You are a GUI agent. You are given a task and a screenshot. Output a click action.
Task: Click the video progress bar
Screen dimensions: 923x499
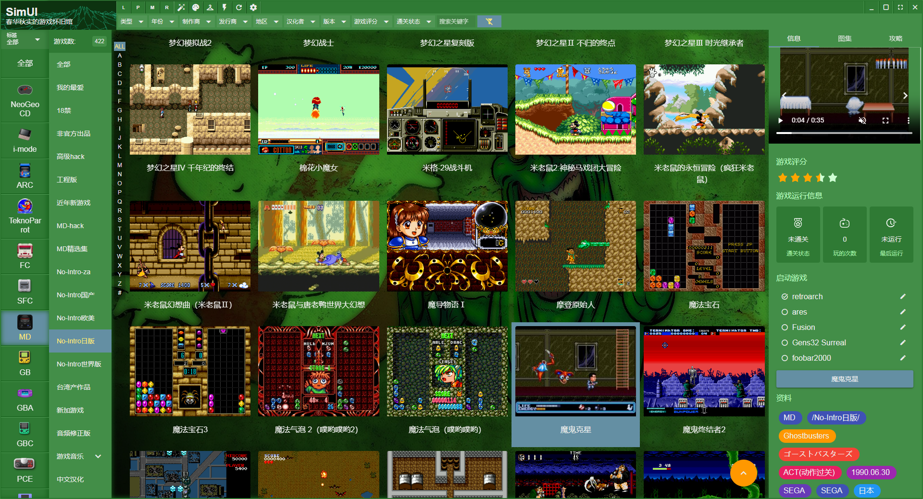pyautogui.click(x=845, y=133)
